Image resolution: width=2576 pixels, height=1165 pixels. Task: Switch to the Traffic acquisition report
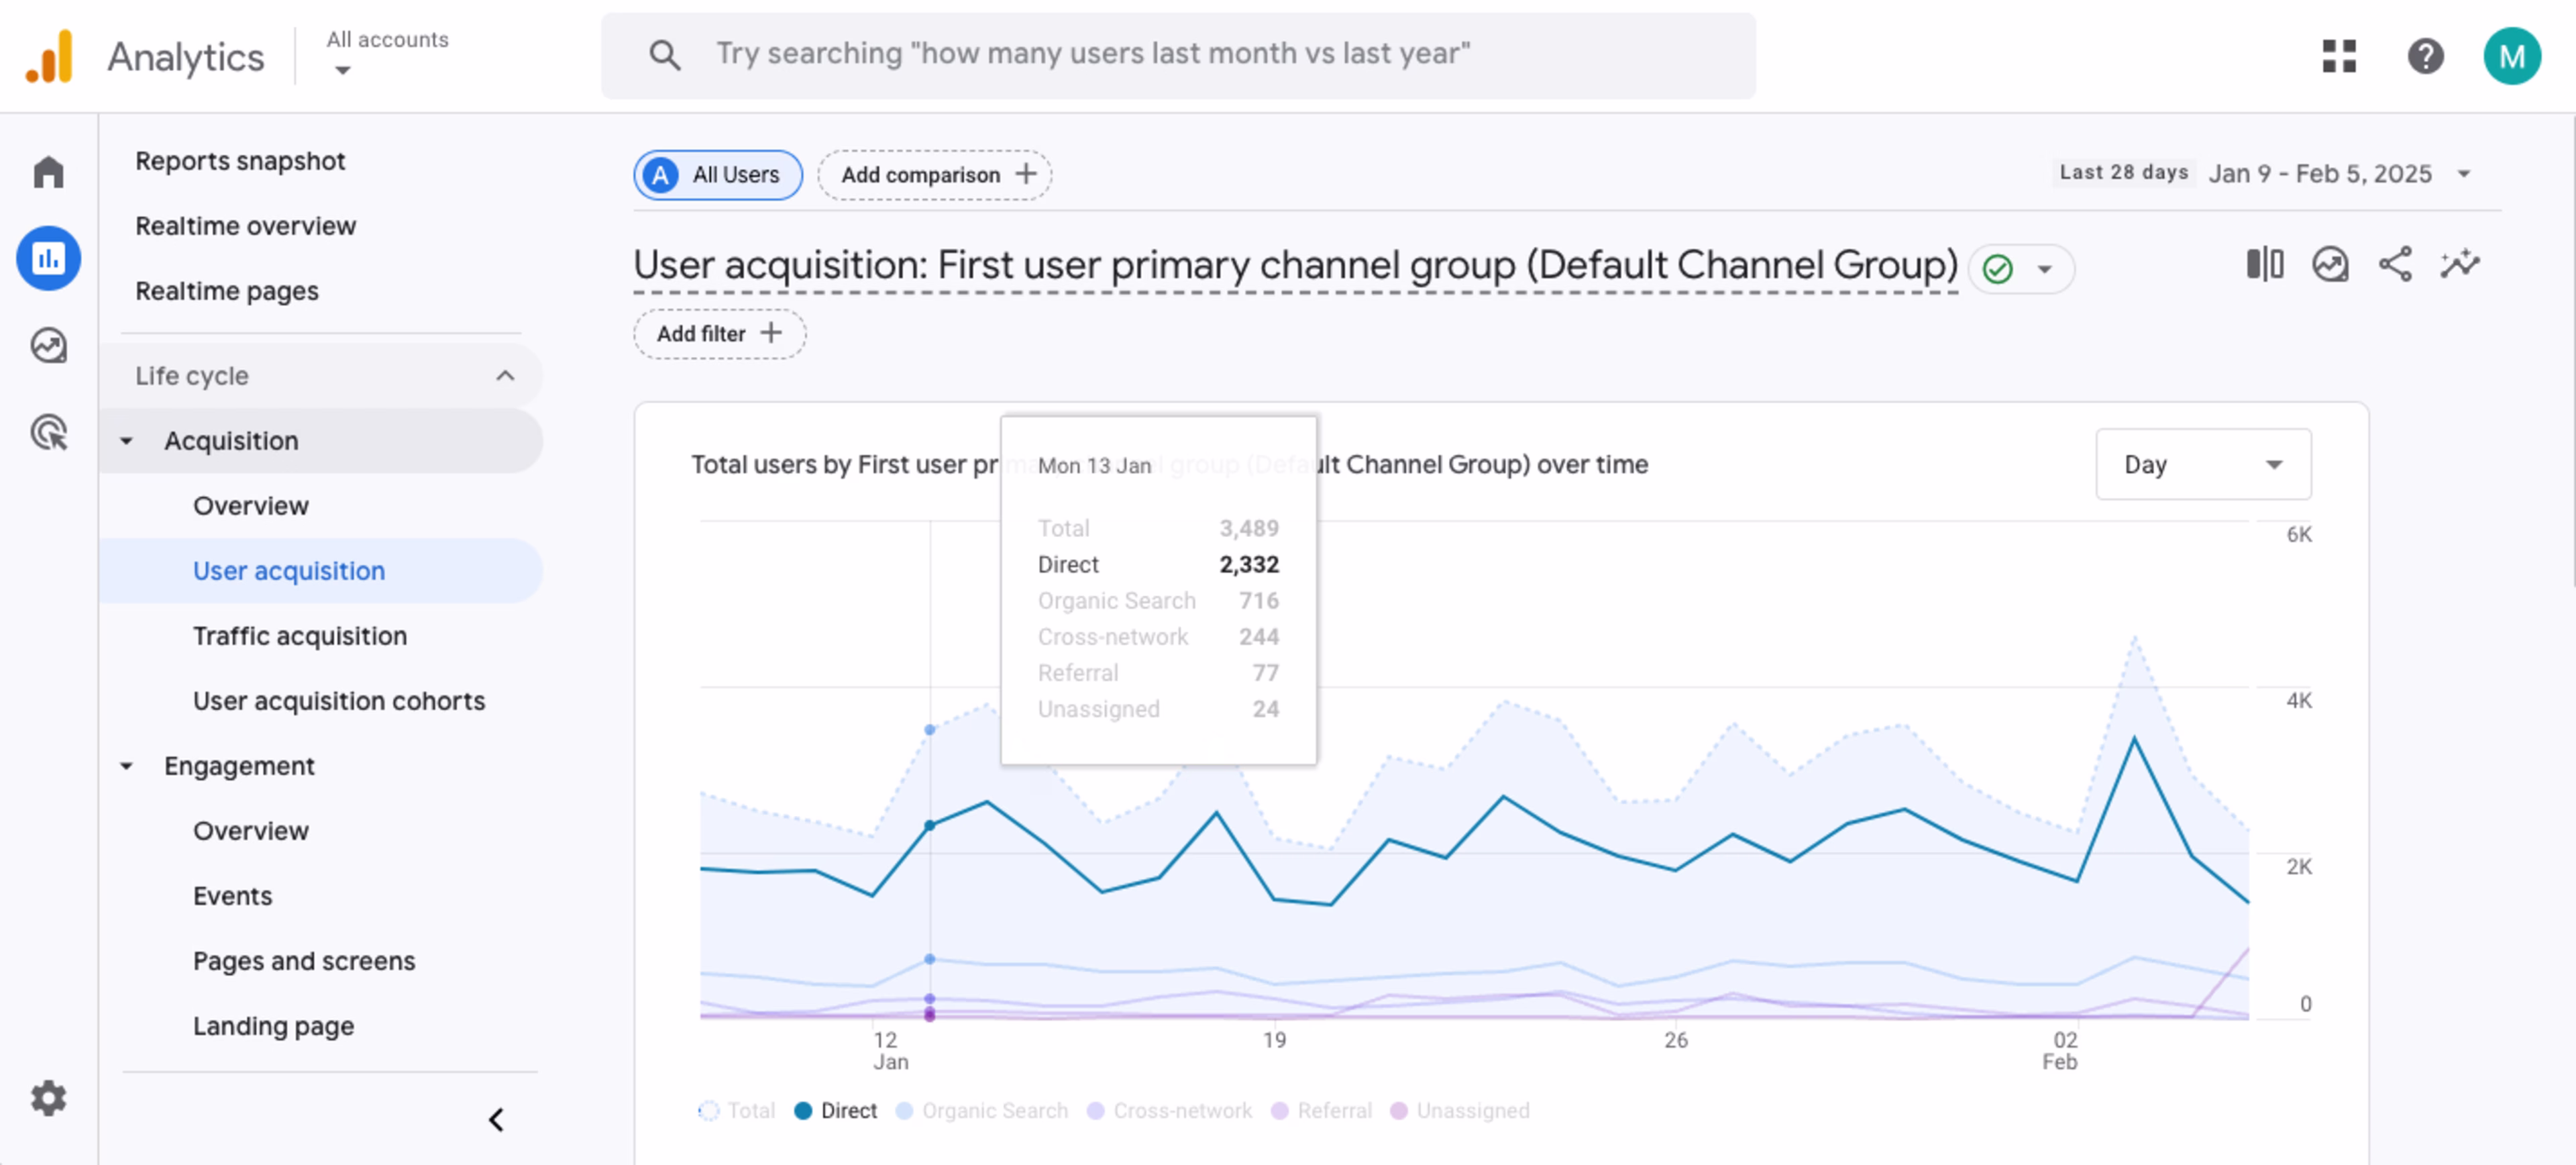[x=300, y=636]
